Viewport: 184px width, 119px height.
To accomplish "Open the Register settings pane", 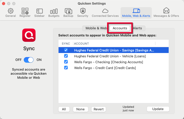I will click(25, 13).
